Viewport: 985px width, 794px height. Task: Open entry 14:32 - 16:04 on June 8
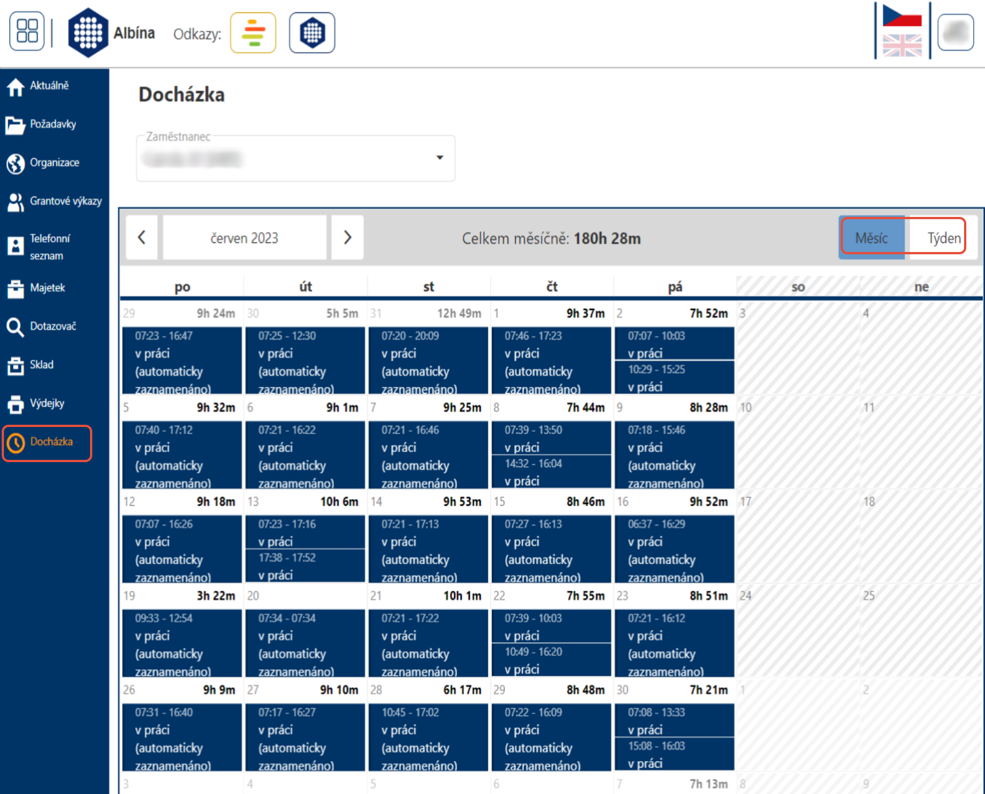tap(551, 472)
